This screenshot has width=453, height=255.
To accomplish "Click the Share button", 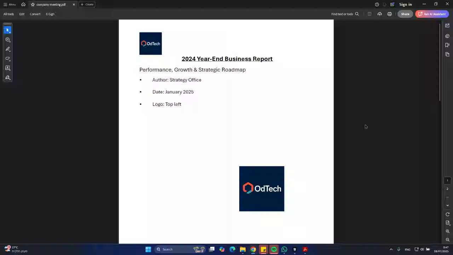I will (405, 14).
